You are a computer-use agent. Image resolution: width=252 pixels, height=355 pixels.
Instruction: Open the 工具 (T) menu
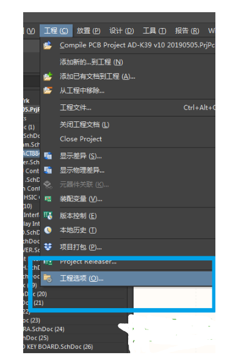(x=154, y=30)
